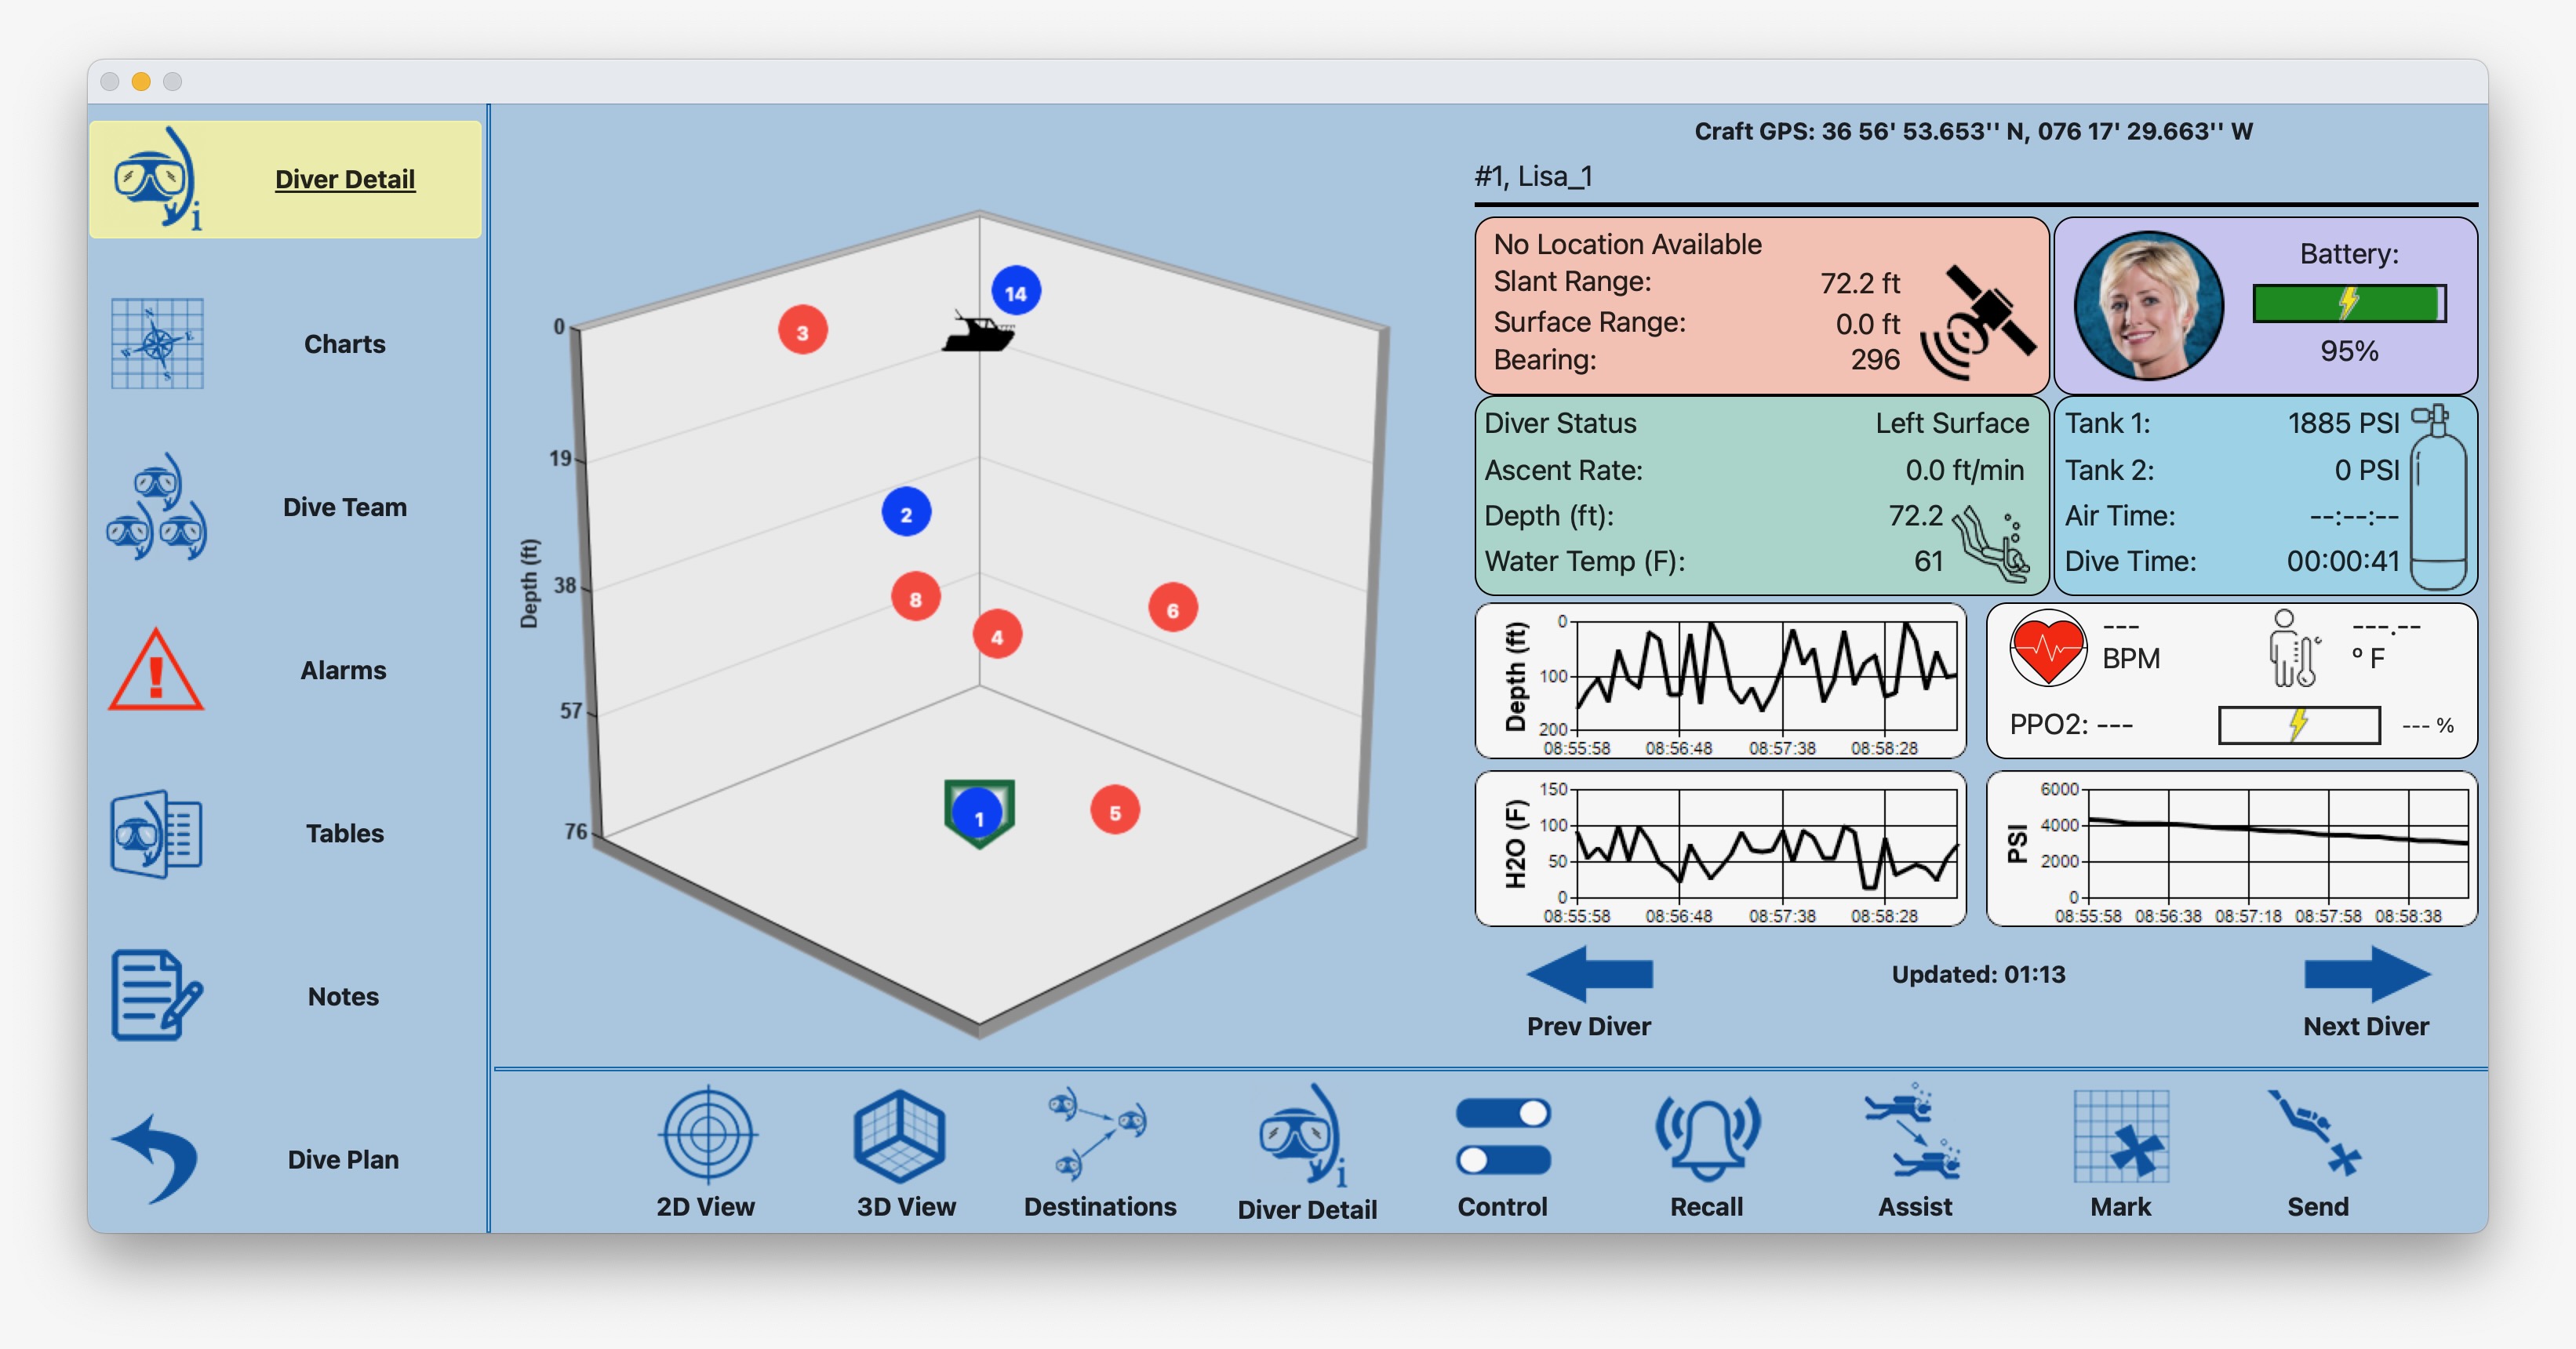The image size is (2576, 1349).
Task: Click the '#1, Lisa_1' diver name
Action: click(x=1533, y=176)
